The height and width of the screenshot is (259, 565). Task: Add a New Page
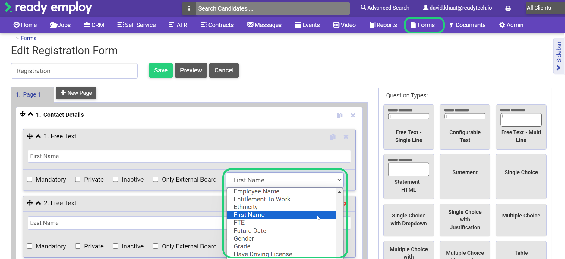76,93
